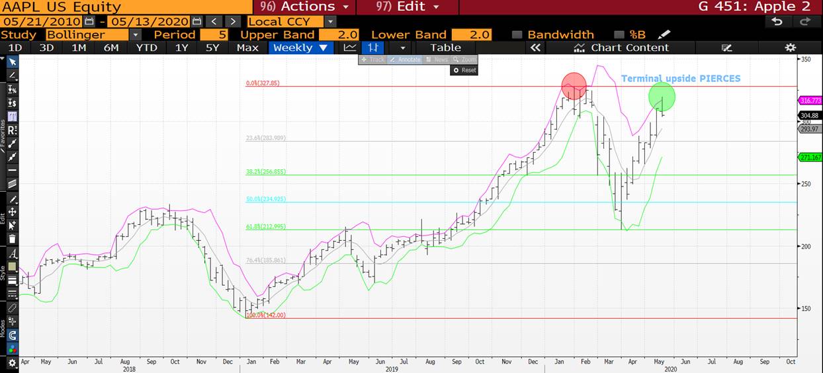Select the 6M range tab
Screen dimensions: 823x373
[111, 48]
